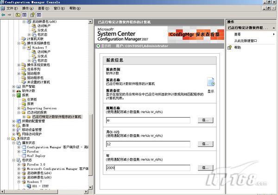Click the Help toolbar icon

32,15
